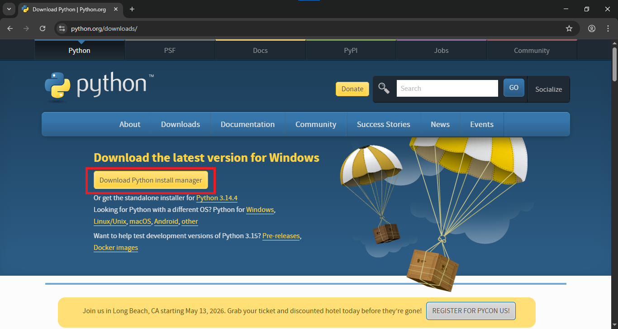The width and height of the screenshot is (618, 329).
Task: Follow the Android link
Action: coord(166,221)
